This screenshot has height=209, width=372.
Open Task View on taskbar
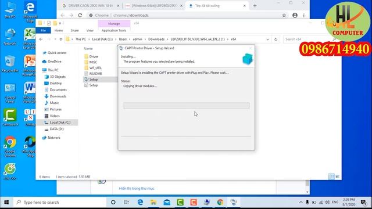tap(126, 203)
